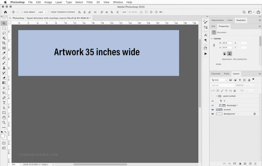The image size is (262, 166).
Task: Open the Window menu
Action: pos(118,2)
